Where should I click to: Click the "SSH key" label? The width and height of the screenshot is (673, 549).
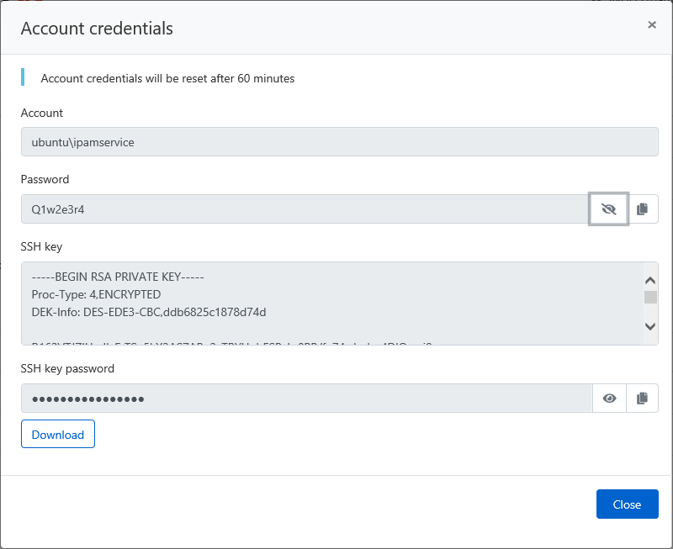click(41, 246)
